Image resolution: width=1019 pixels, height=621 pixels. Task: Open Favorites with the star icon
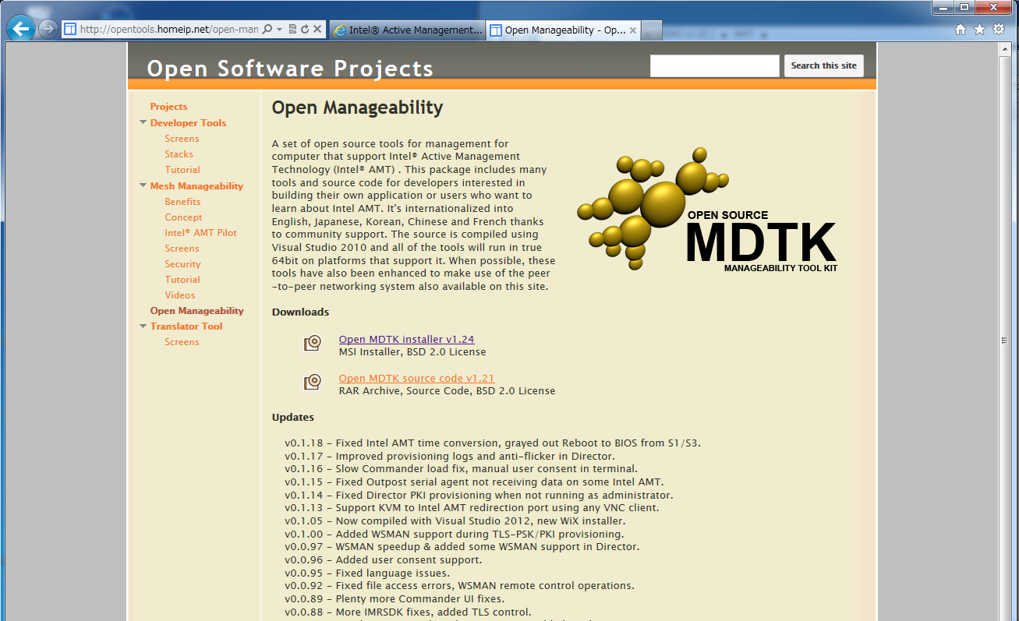979,30
